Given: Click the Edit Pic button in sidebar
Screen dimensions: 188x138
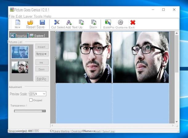Looking at the screenshot, I should pyautogui.click(x=42, y=79).
